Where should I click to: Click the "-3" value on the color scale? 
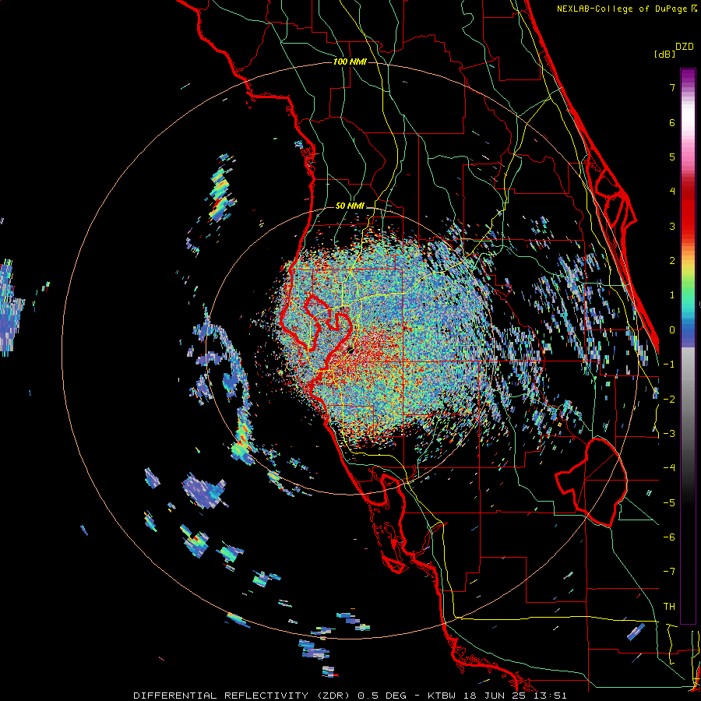pos(669,434)
